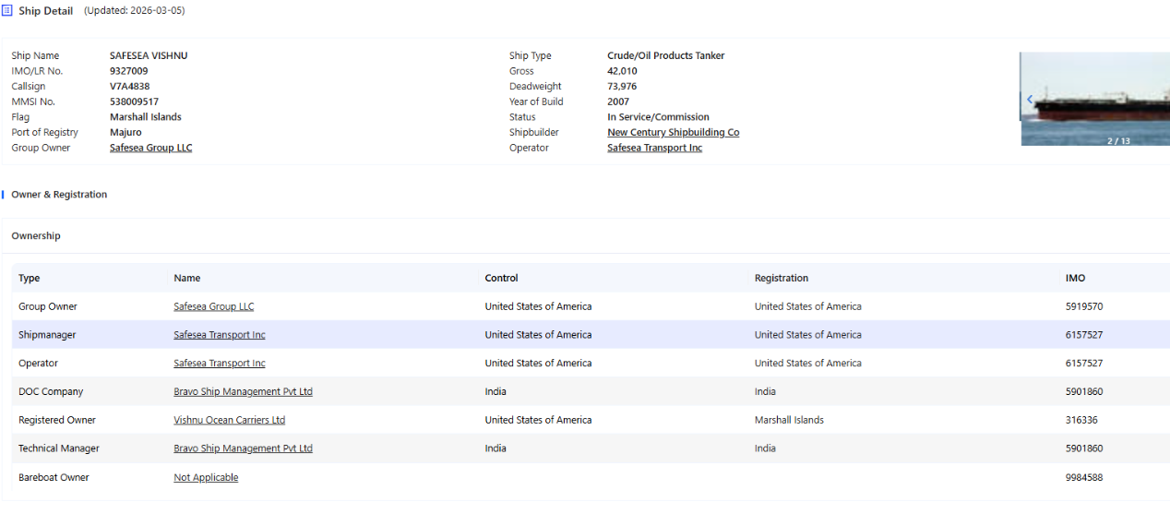Click the Ship Detail page icon
1170x514 pixels.
pyautogui.click(x=7, y=11)
